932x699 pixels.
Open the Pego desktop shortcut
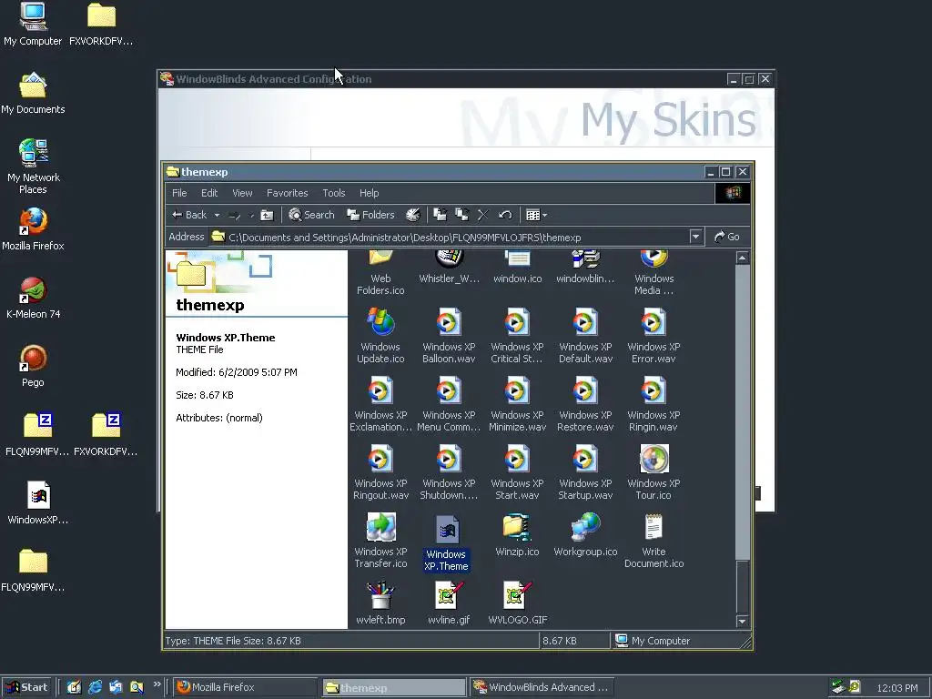click(33, 366)
